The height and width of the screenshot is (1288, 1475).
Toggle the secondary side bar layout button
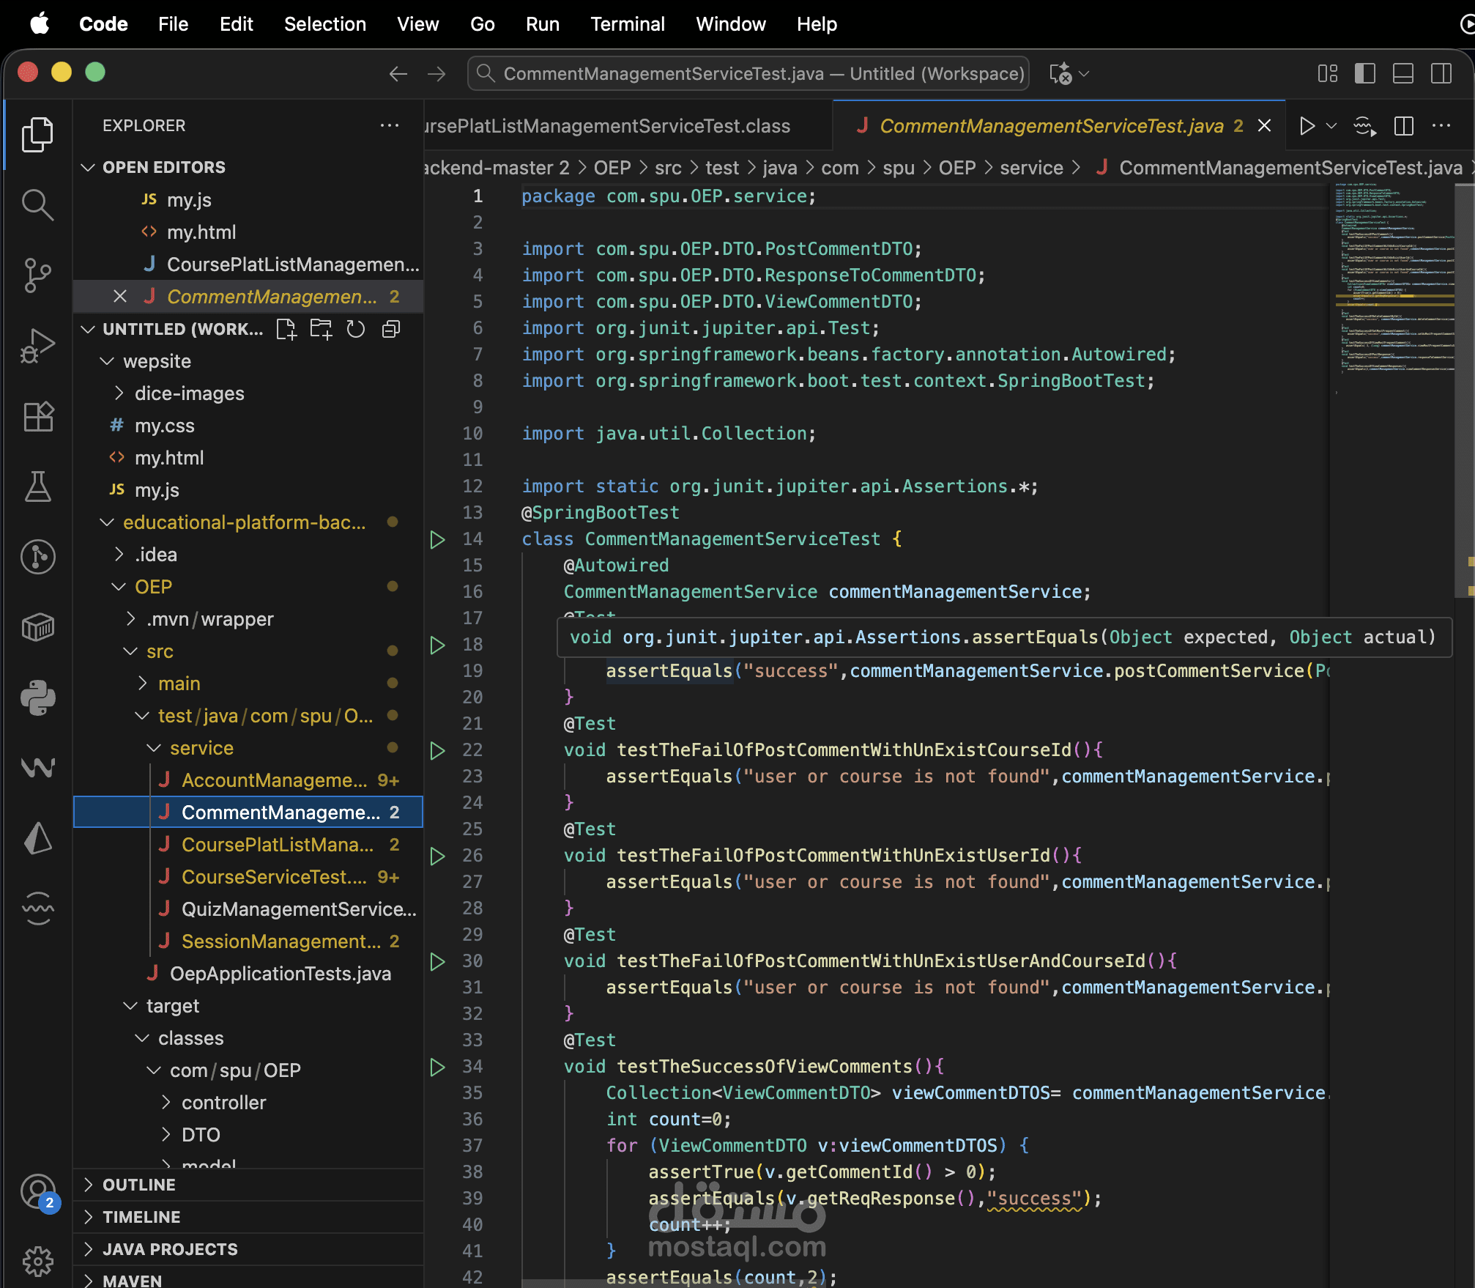point(1441,73)
